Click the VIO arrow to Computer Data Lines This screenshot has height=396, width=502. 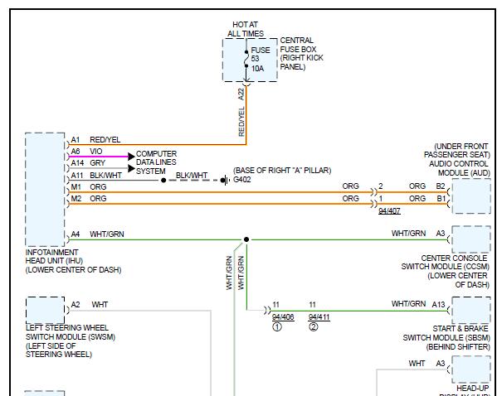tap(131, 157)
